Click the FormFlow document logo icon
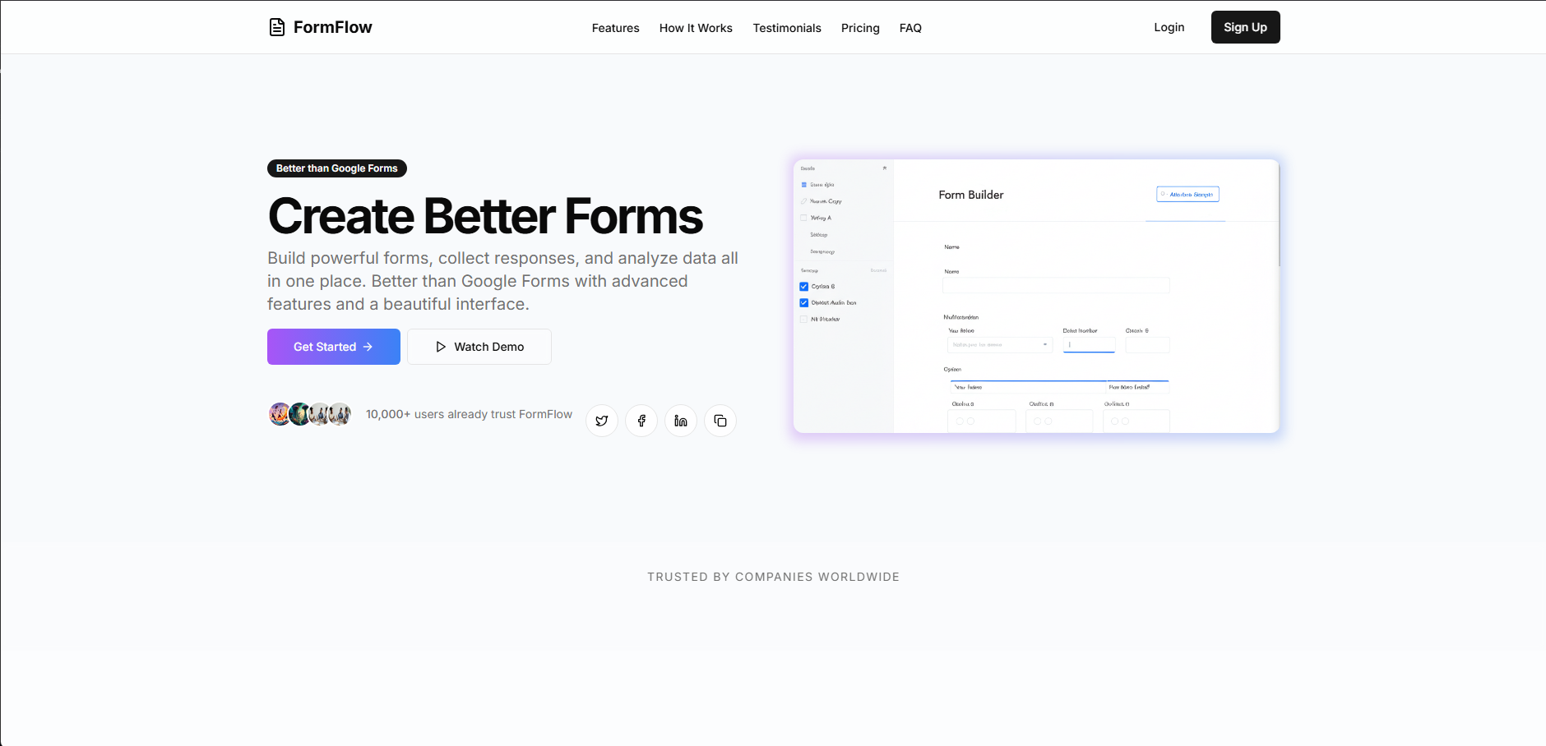Viewport: 1546px width, 746px height. [277, 27]
